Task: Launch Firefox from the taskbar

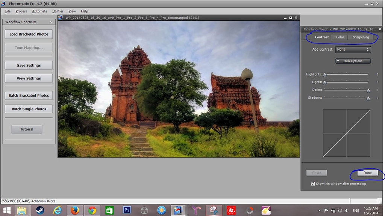Action: [74, 210]
